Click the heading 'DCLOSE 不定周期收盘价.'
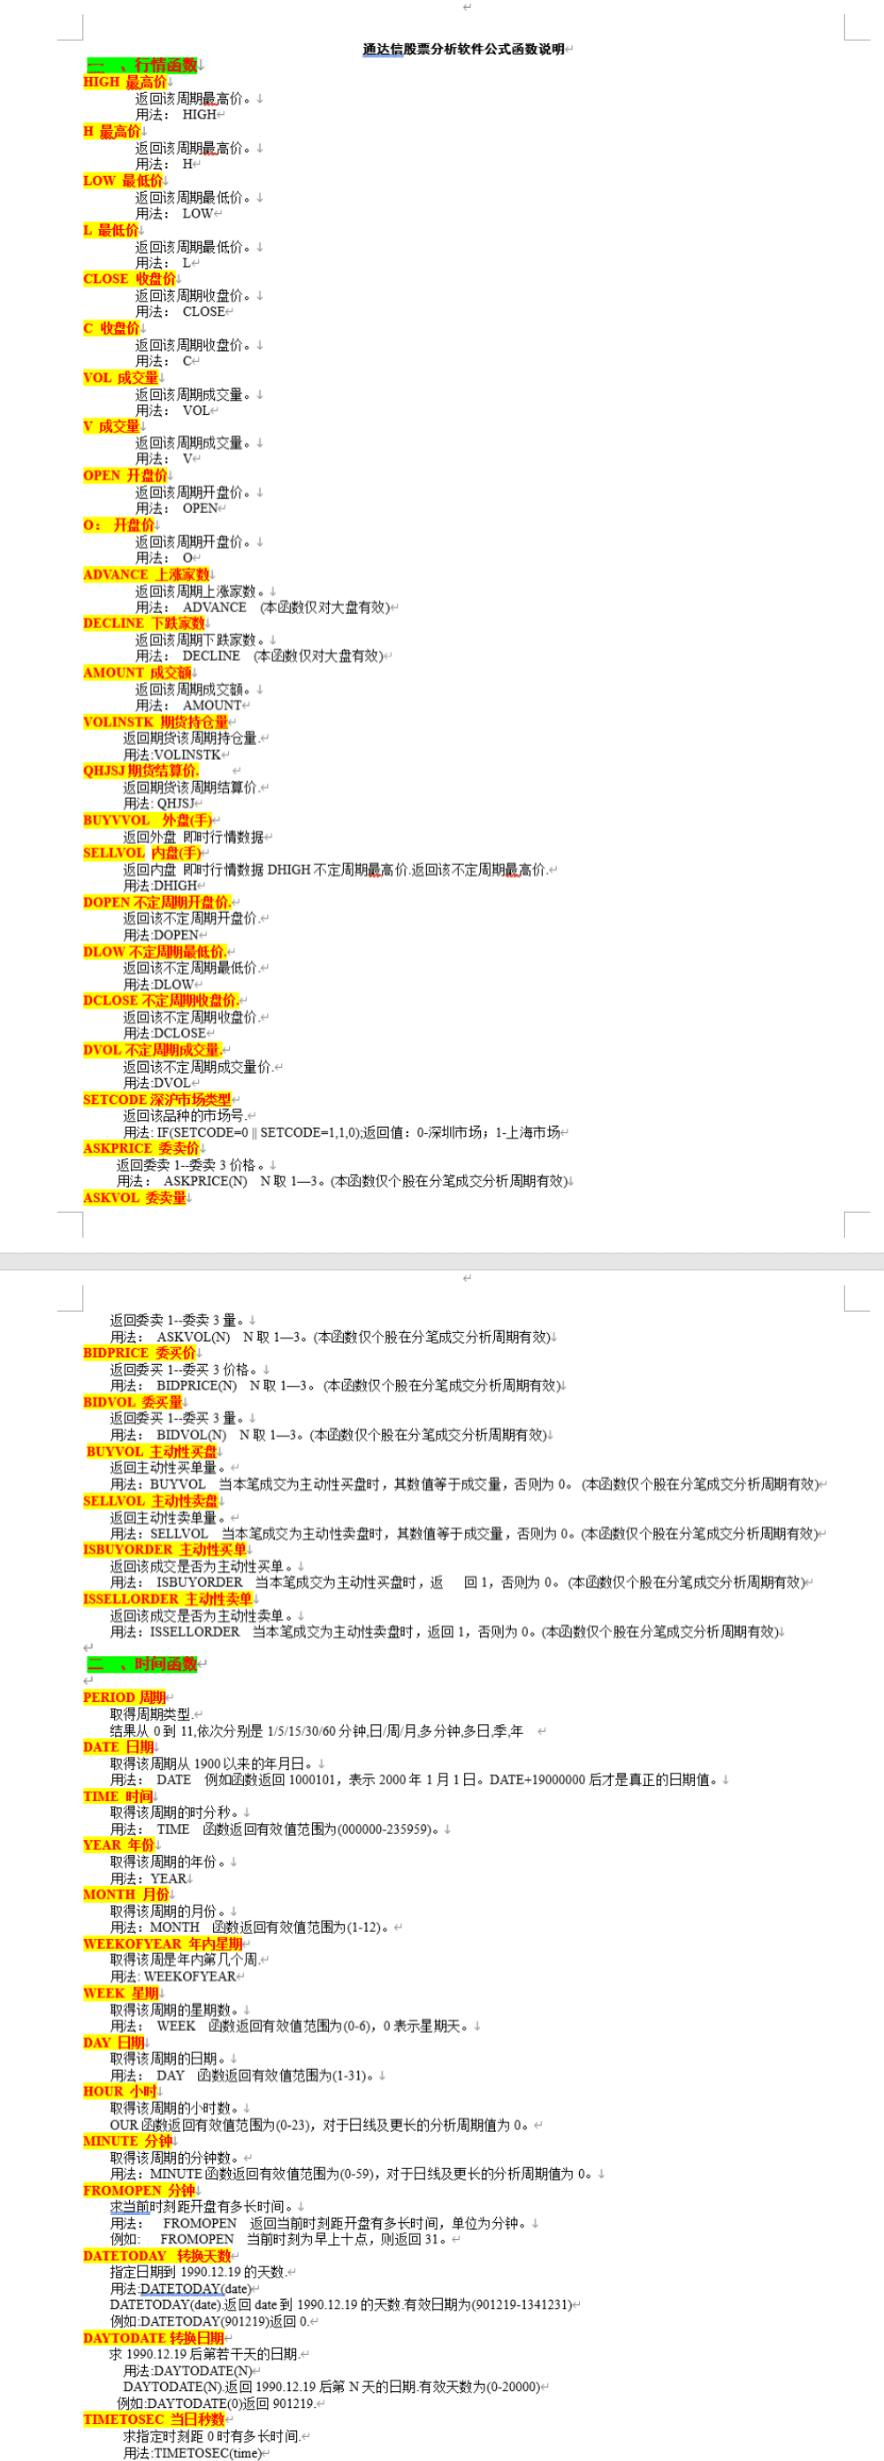 (162, 1000)
